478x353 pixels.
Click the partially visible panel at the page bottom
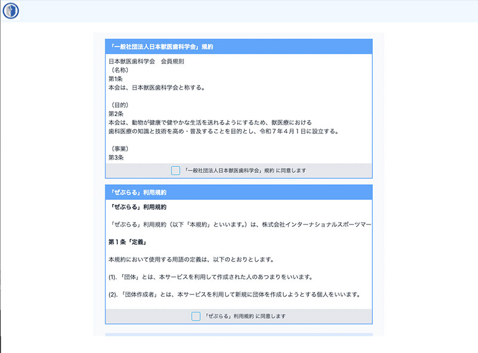tap(238, 334)
